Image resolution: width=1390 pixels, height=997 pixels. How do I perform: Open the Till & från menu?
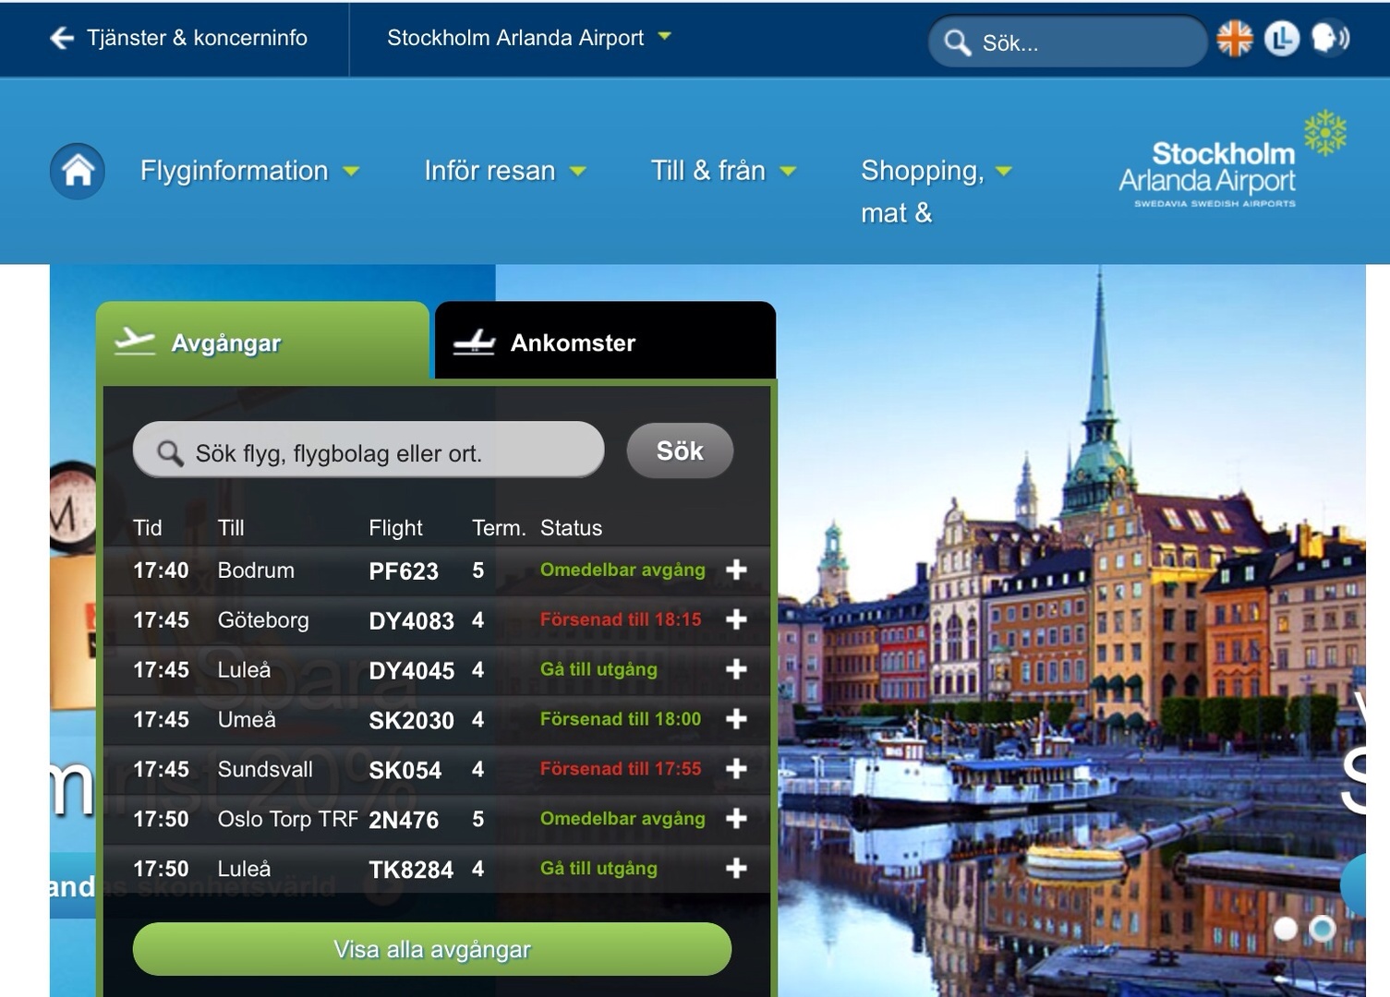pos(722,171)
